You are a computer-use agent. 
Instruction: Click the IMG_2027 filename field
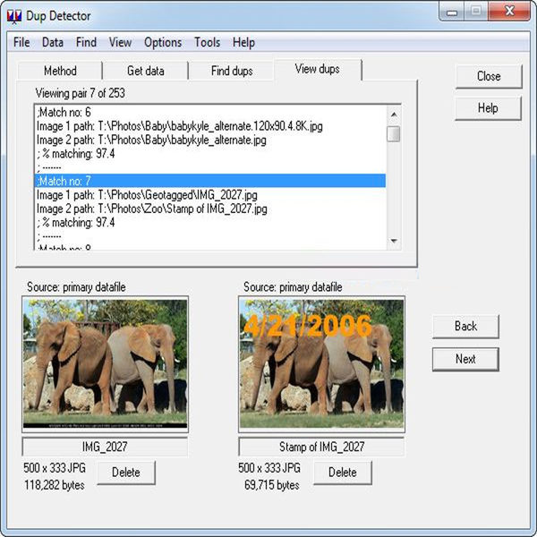pyautogui.click(x=105, y=447)
